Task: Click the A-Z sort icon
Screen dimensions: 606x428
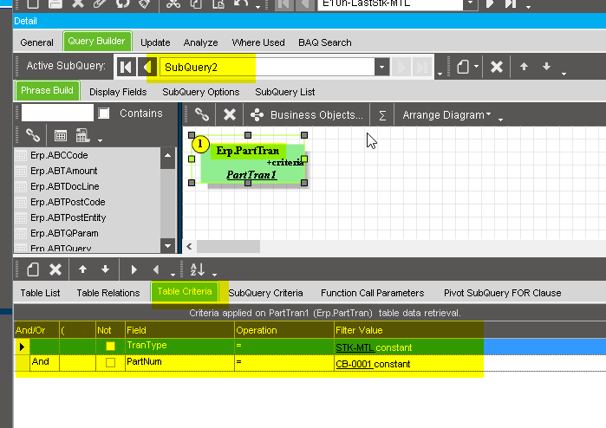Action: coord(197,269)
